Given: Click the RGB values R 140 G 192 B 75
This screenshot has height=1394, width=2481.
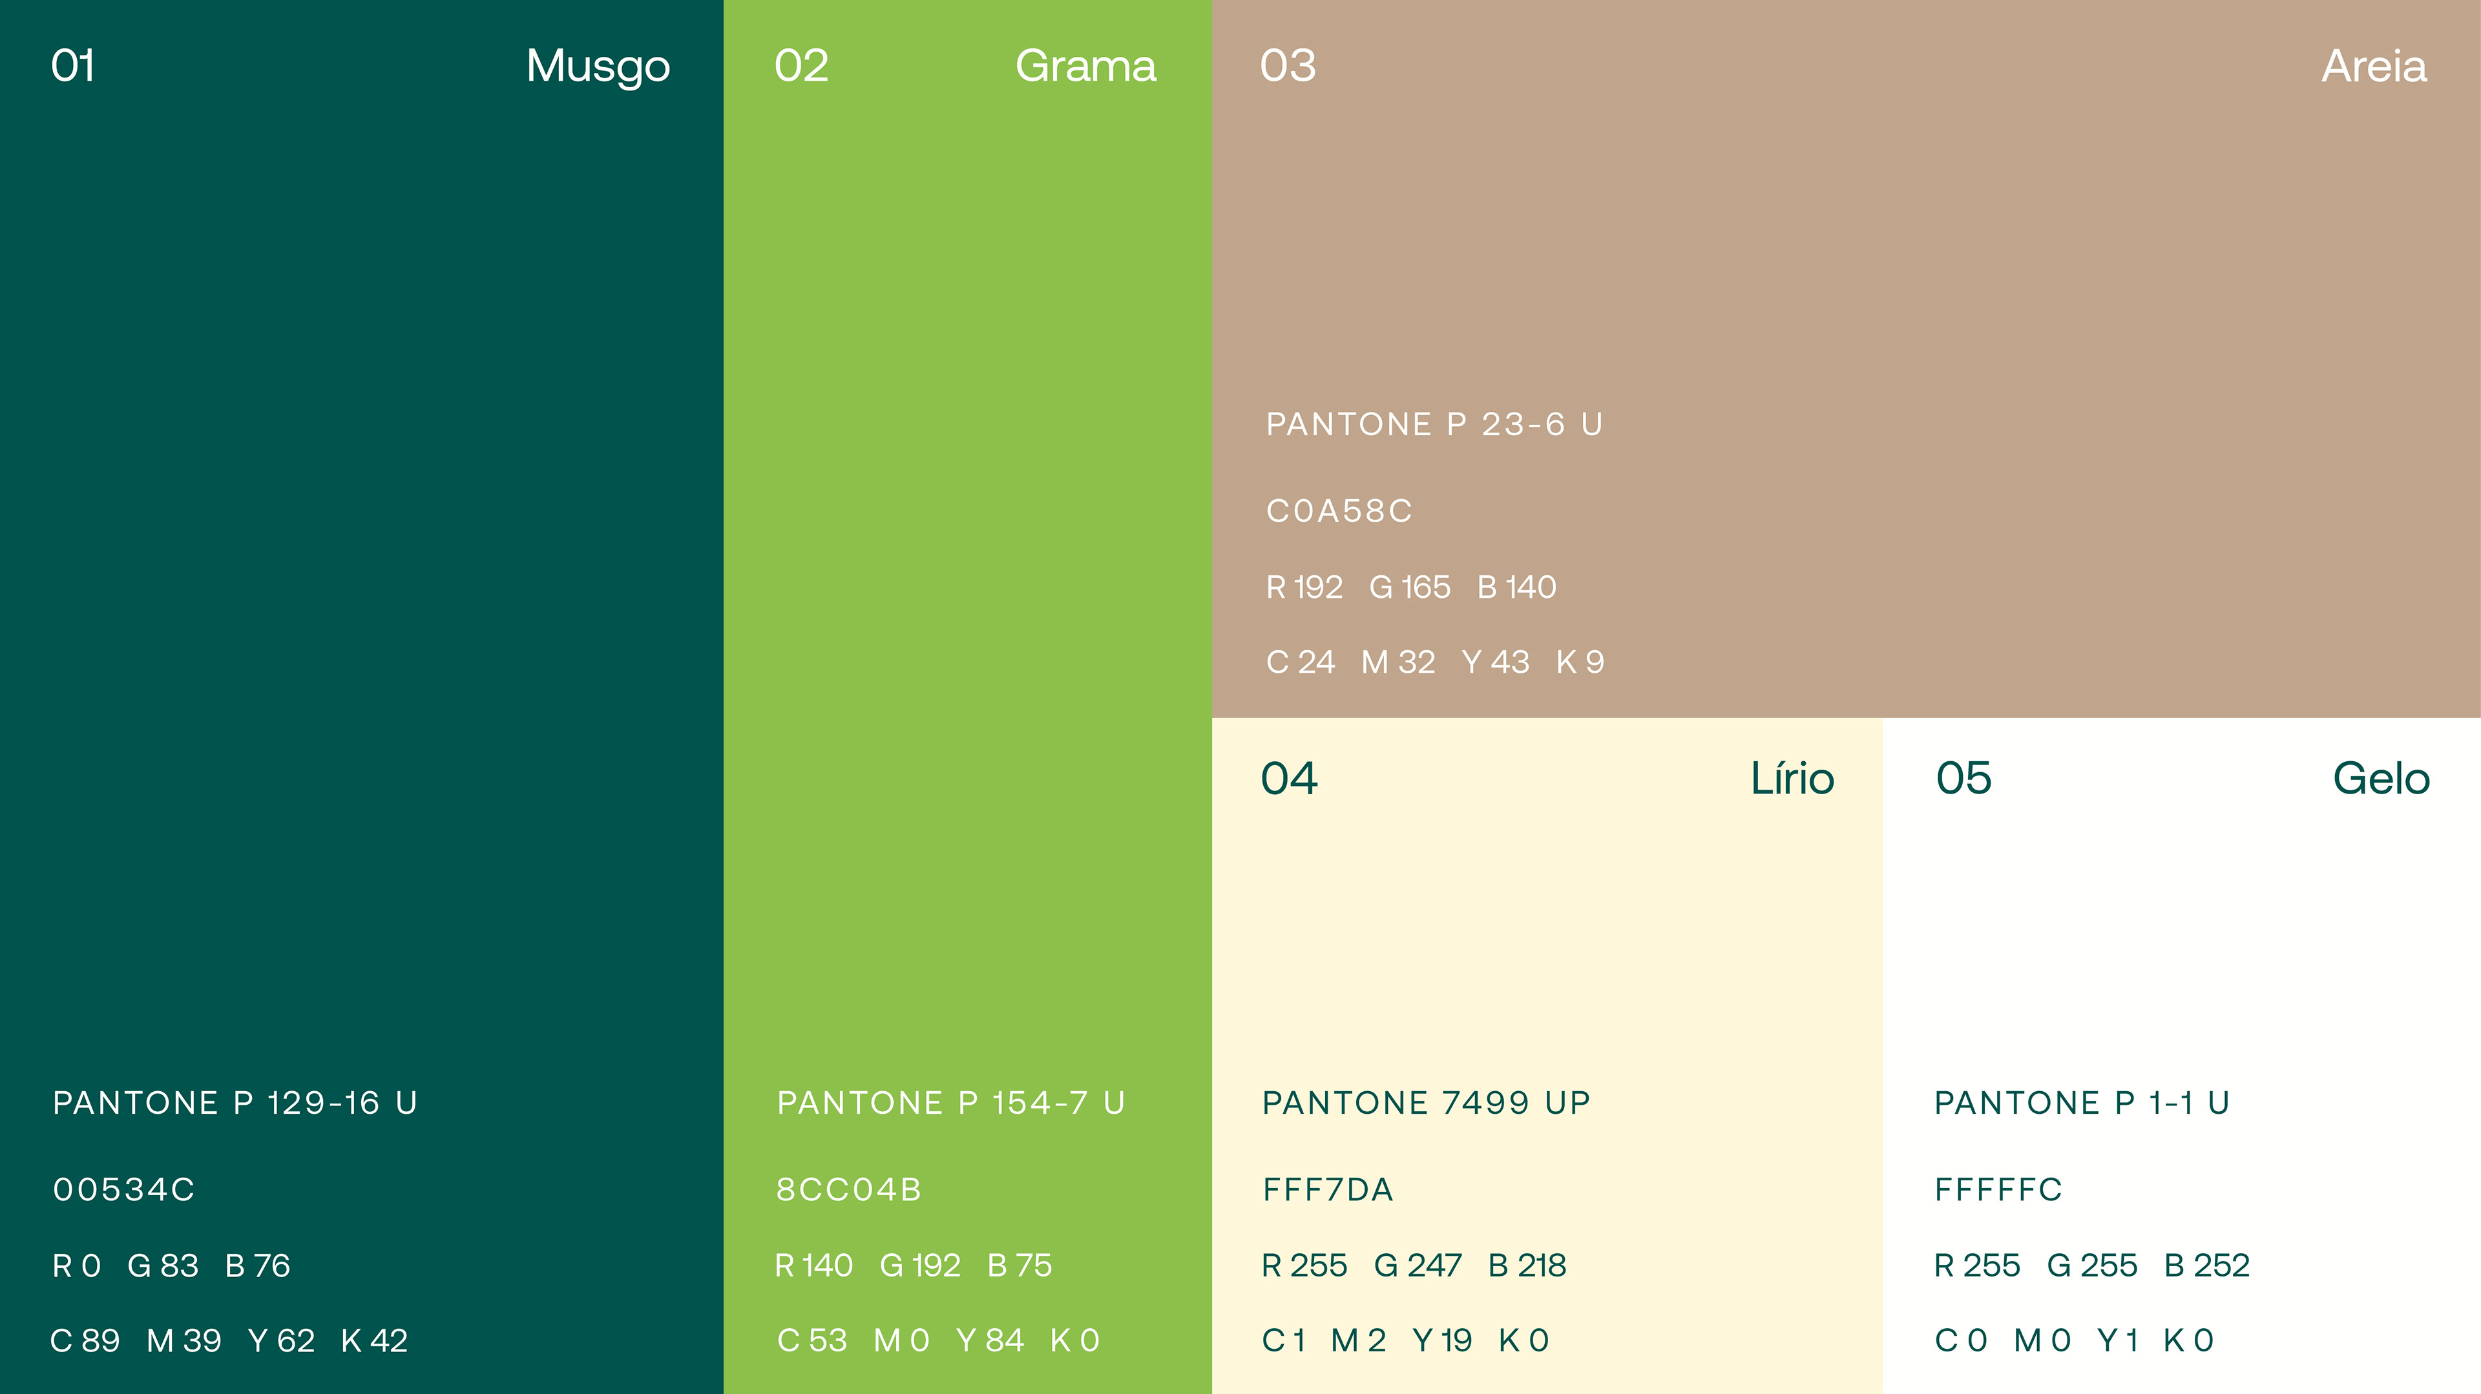Looking at the screenshot, I should coord(914,1266).
